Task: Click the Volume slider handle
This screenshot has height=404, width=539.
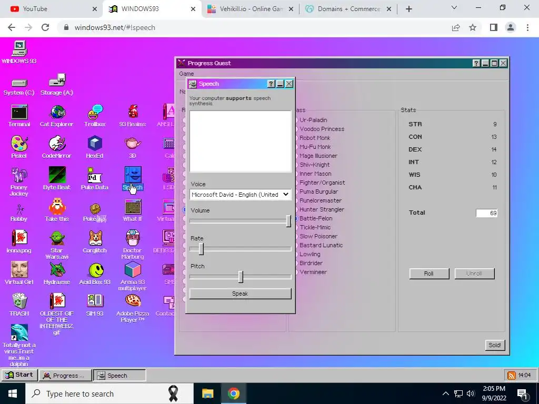Action: (x=289, y=221)
